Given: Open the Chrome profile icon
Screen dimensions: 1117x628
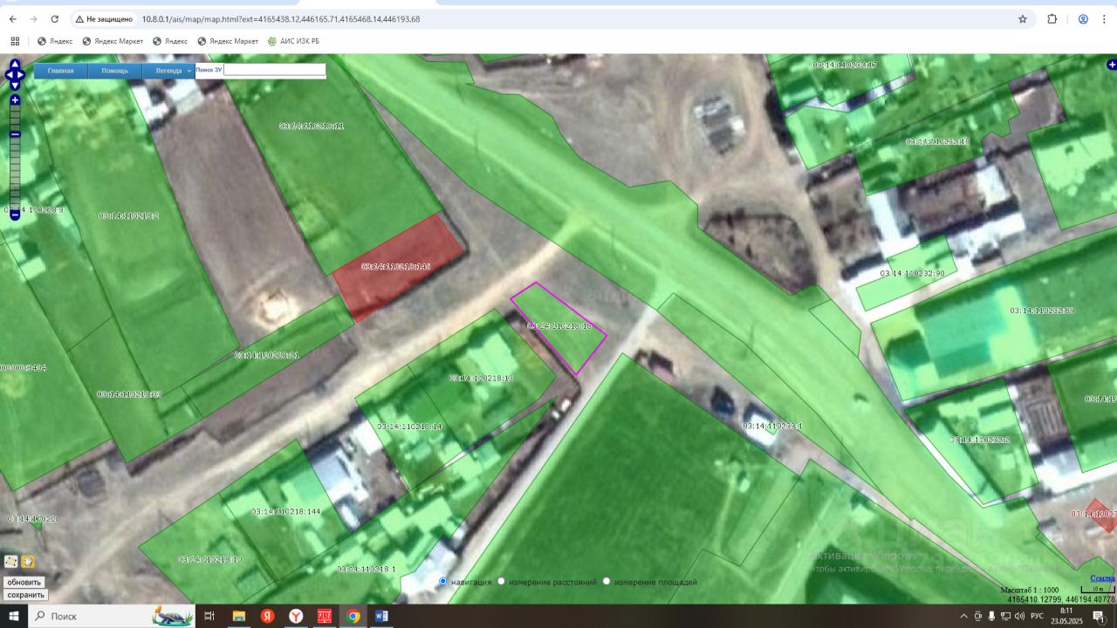Looking at the screenshot, I should tap(1083, 18).
